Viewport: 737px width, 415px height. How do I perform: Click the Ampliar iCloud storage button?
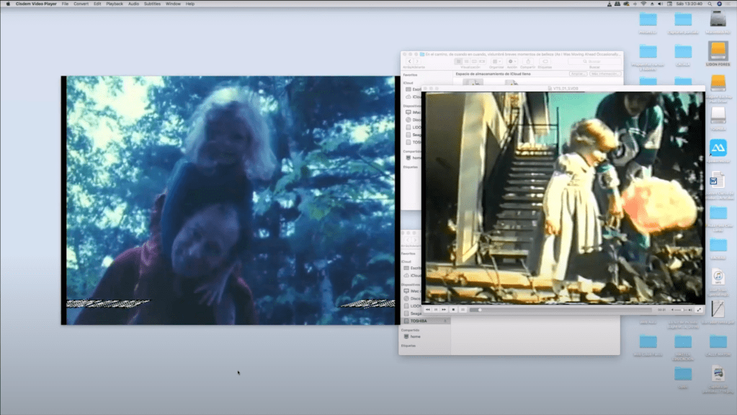[x=577, y=73]
